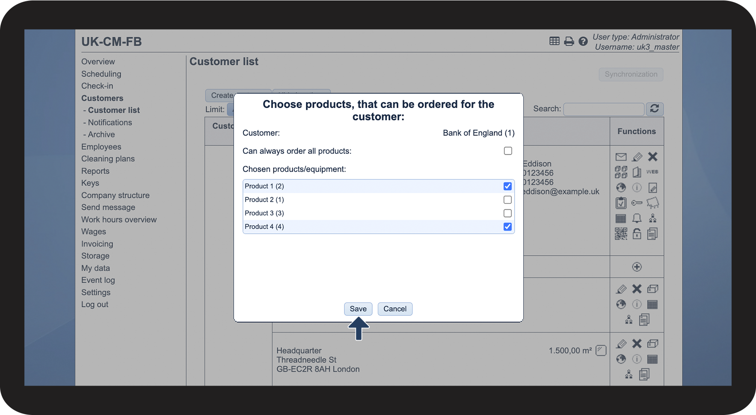Click the documents icon in Headquarter row
Viewport: 756px width, 415px height.
[644, 374]
